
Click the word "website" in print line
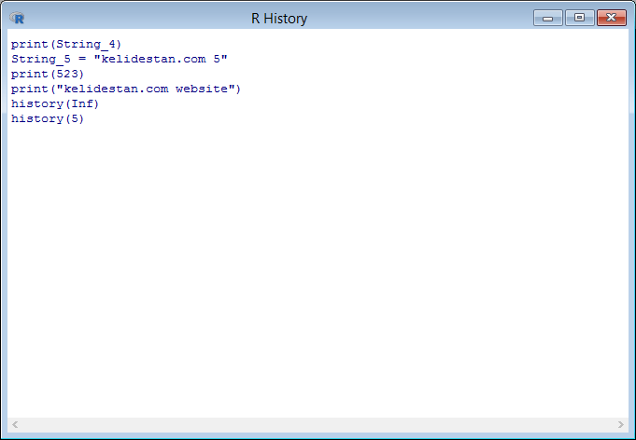pos(202,89)
